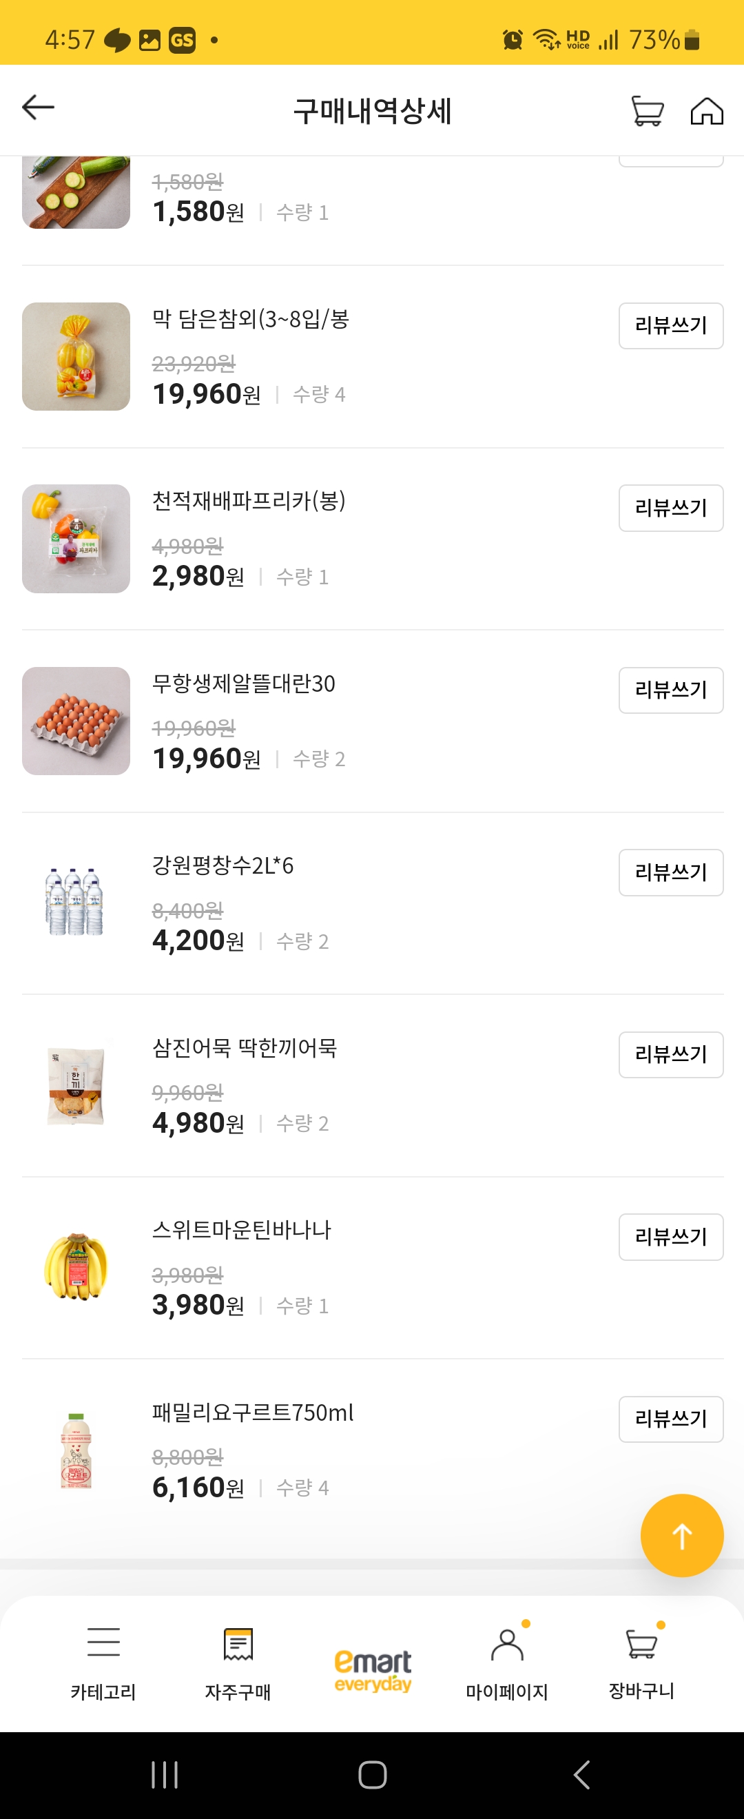This screenshot has width=744, height=1819.
Task: Tap the emart everyday logo
Action: pyautogui.click(x=373, y=1670)
